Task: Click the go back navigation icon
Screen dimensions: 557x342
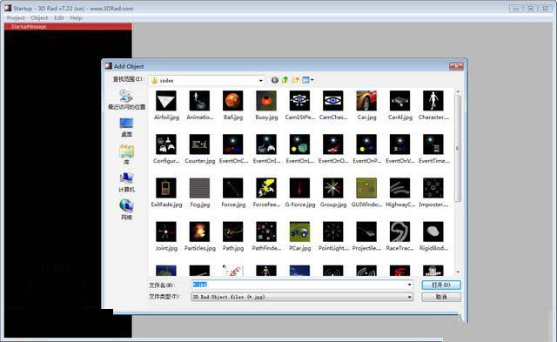Action: pos(275,80)
